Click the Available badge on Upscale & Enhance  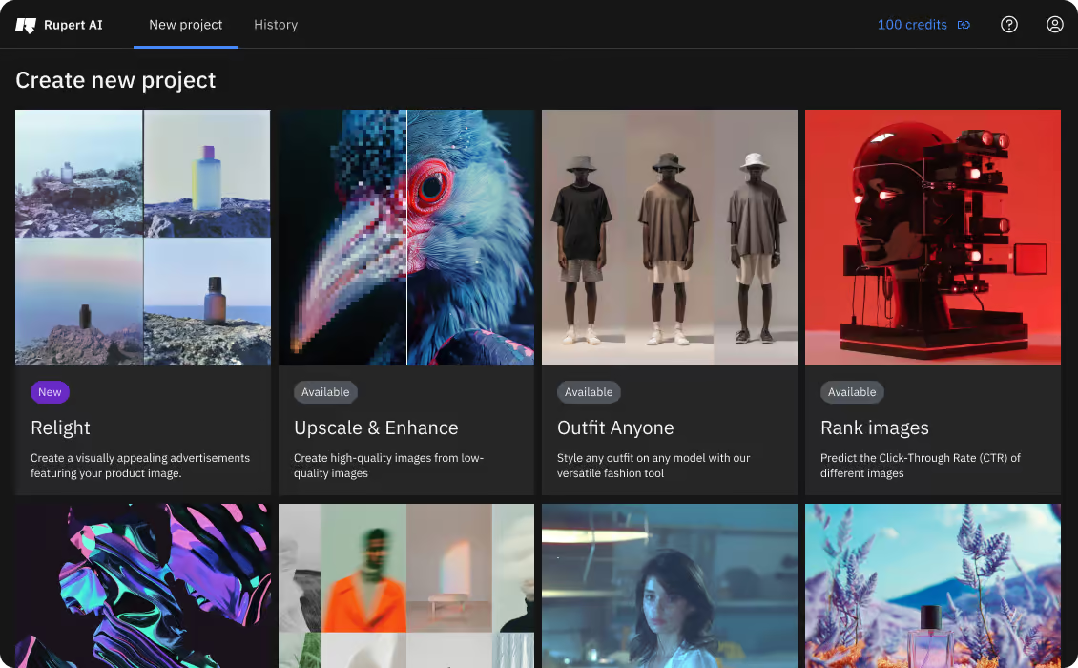325,392
